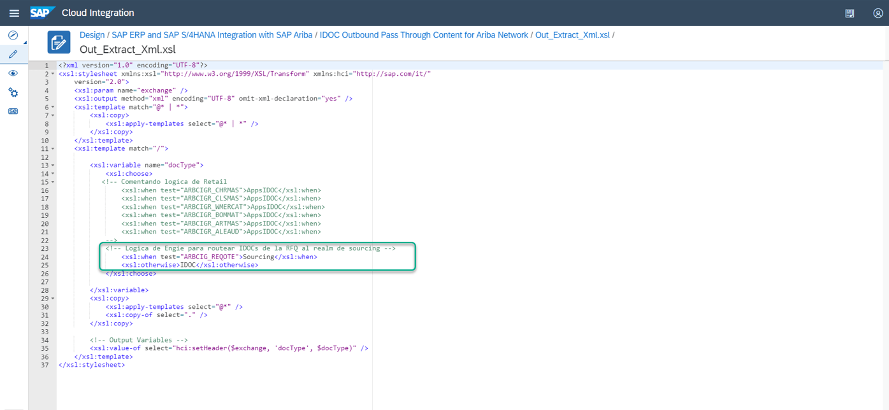Image resolution: width=889 pixels, height=410 pixels.
Task: Click the Cloud Integration header title
Action: click(98, 13)
